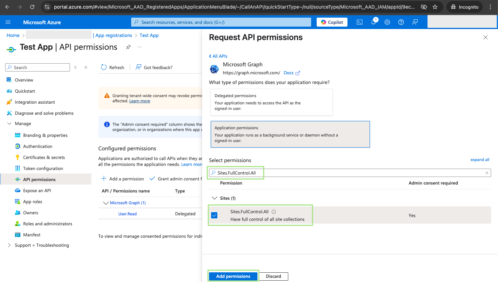Click Got feedback?
This screenshot has height=282, width=498.
click(x=154, y=67)
